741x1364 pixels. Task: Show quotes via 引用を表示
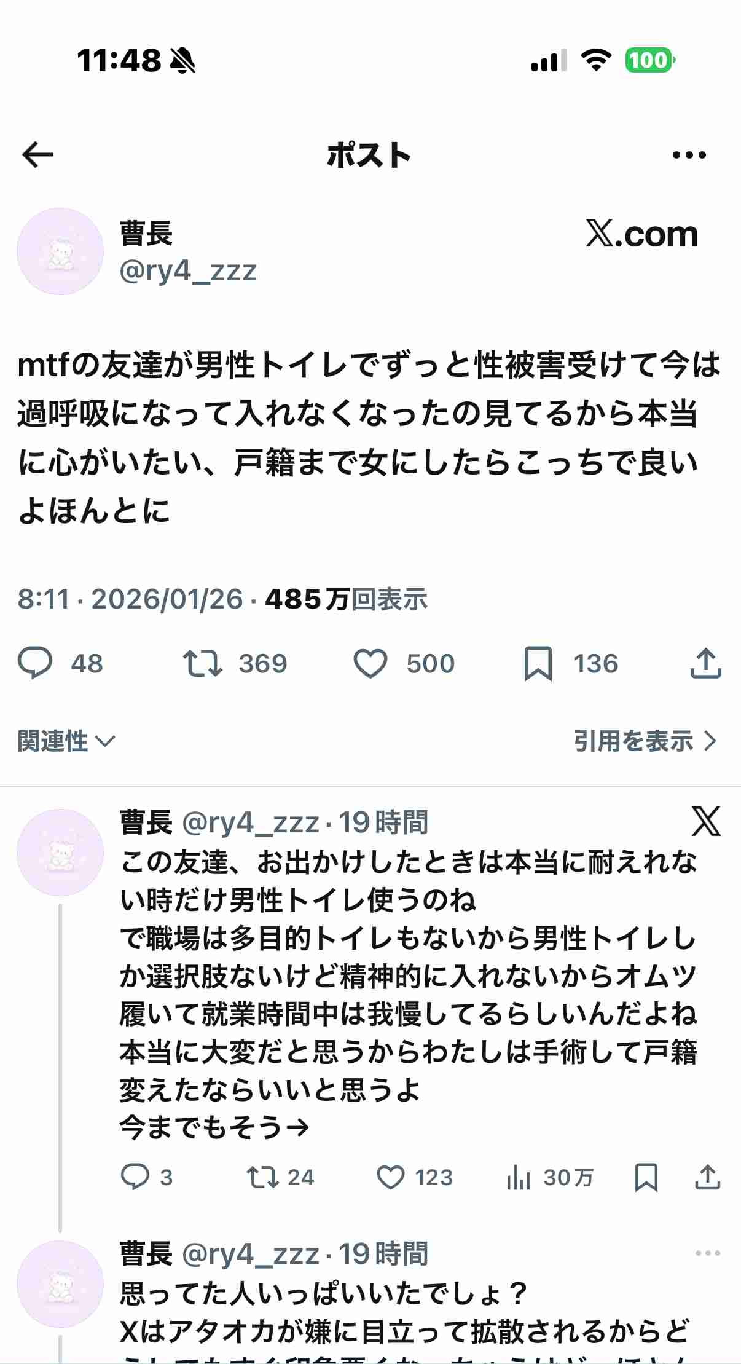pyautogui.click(x=643, y=742)
